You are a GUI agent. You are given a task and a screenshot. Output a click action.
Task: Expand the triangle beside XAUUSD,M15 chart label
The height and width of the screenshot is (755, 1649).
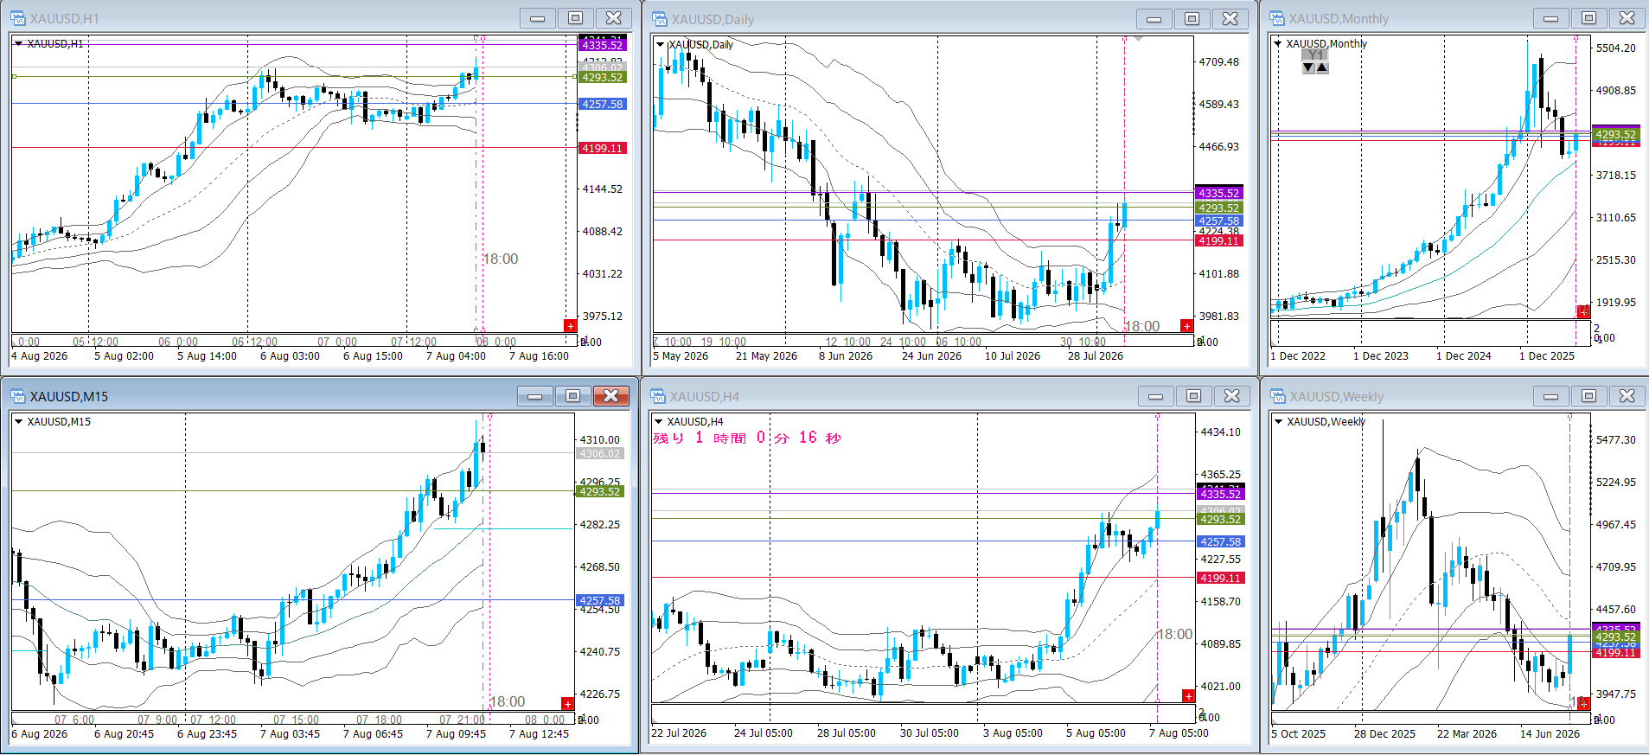pos(18,421)
